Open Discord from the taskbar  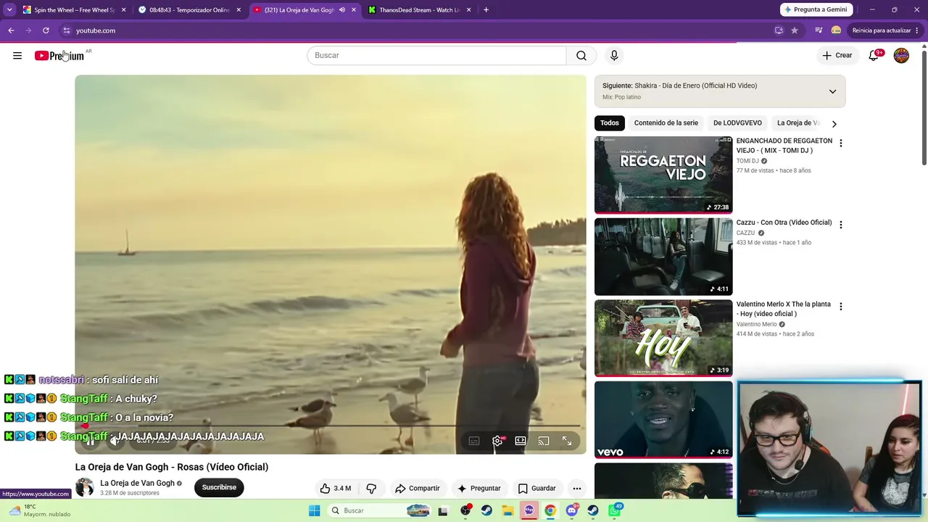(x=572, y=510)
